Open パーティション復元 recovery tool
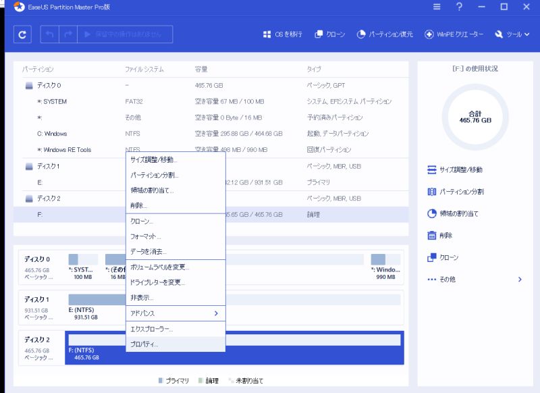 [x=384, y=34]
